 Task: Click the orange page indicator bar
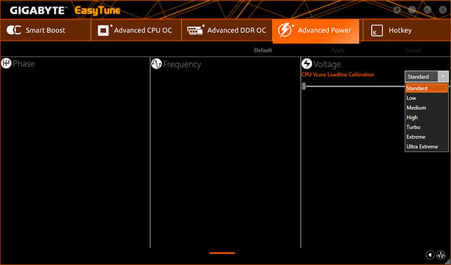[x=222, y=253]
